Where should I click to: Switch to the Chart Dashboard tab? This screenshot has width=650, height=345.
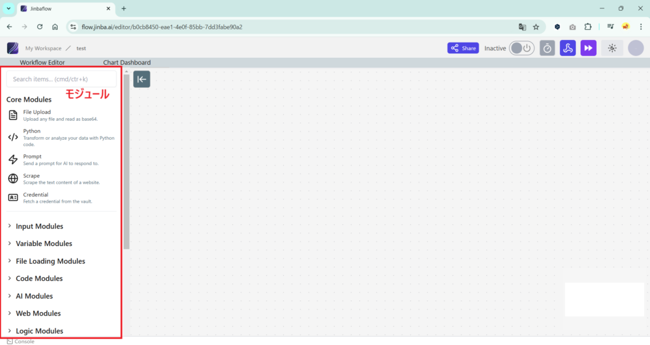coord(127,62)
